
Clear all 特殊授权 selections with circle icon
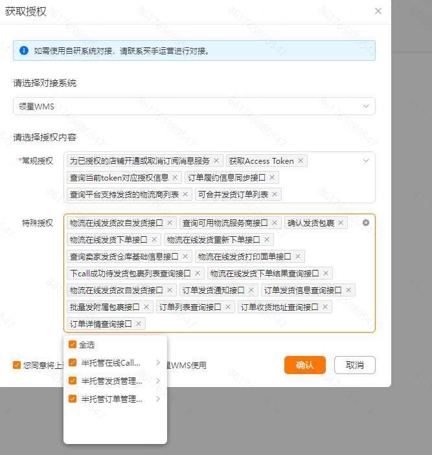tap(366, 223)
